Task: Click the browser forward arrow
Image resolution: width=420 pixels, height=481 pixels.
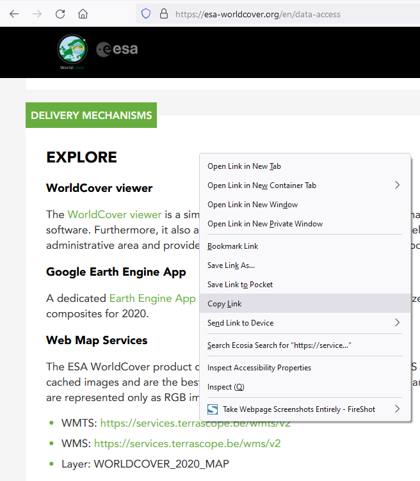Action: click(x=37, y=14)
